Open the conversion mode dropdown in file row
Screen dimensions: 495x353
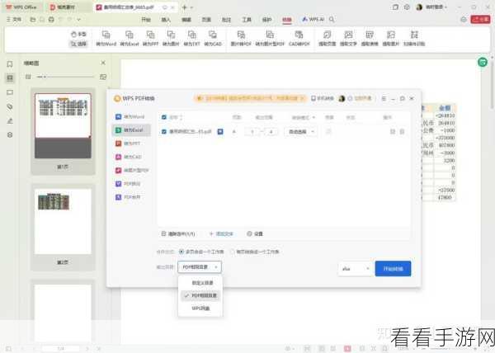[x=300, y=131]
